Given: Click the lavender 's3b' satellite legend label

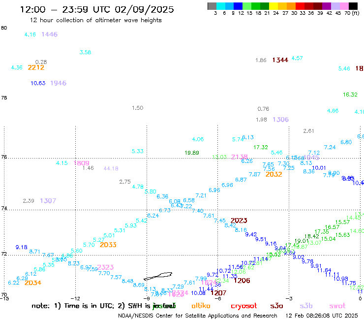Looking at the screenshot, I should [x=306, y=306].
